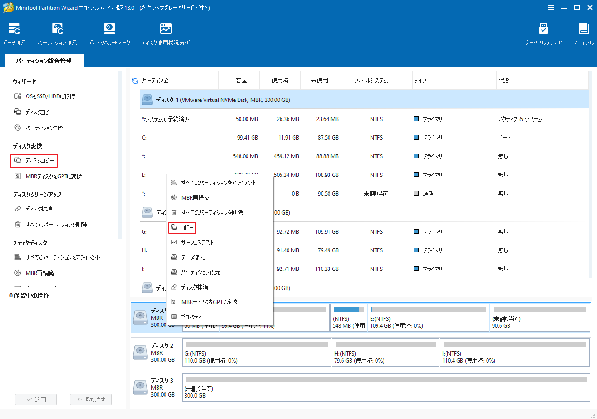The image size is (597, 419).
Task: Click the 取り消す button
Action: pos(90,399)
